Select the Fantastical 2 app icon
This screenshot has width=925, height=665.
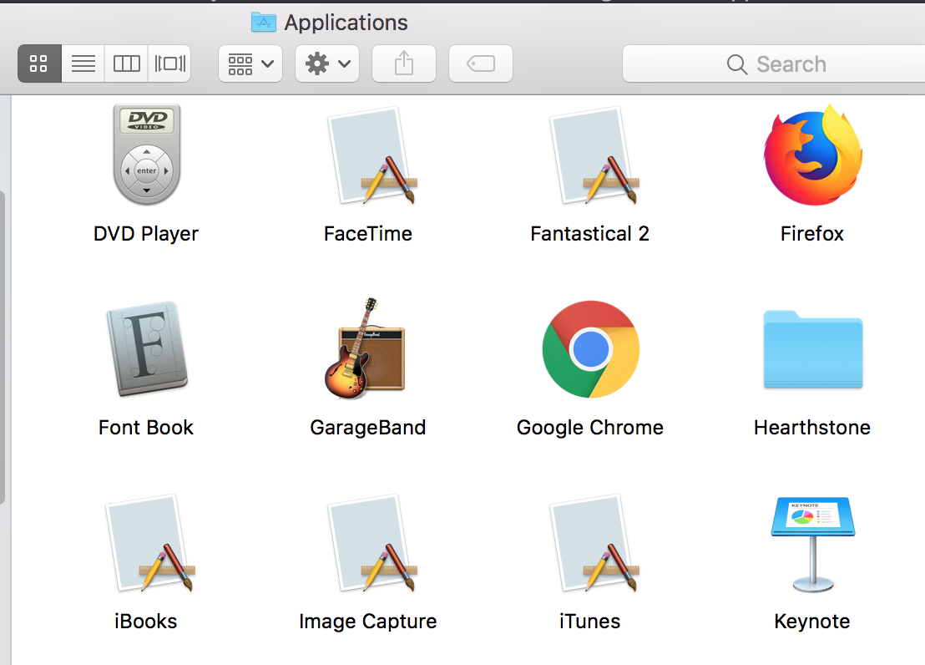click(x=594, y=155)
